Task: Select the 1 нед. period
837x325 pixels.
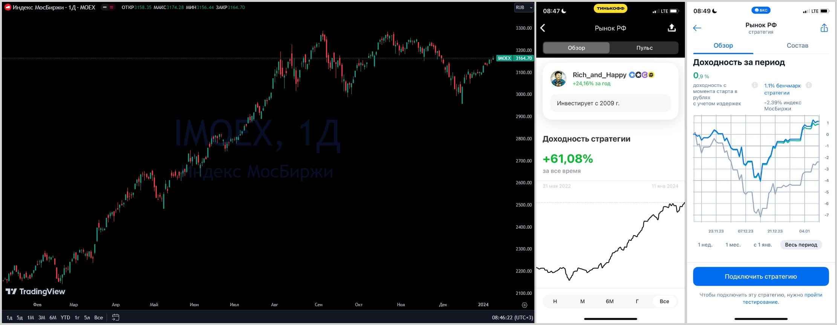Action: [705, 245]
